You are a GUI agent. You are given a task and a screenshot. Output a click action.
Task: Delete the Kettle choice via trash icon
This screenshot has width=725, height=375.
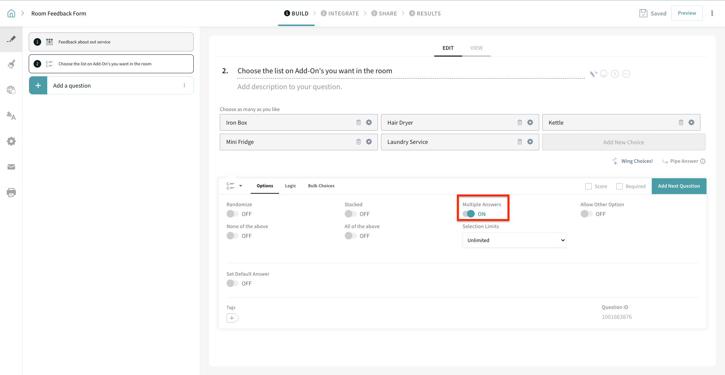681,122
